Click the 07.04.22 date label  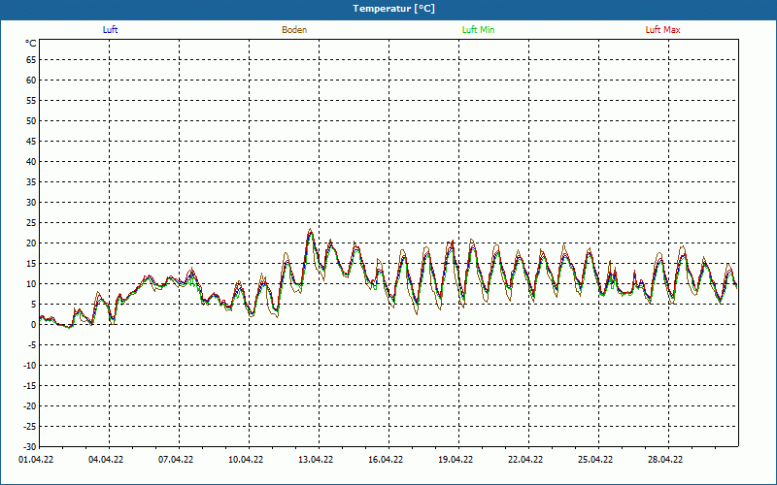point(176,460)
